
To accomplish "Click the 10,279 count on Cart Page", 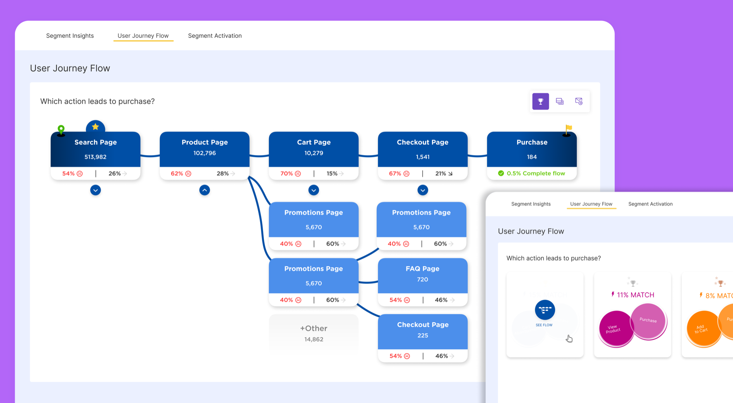I will pos(314,153).
